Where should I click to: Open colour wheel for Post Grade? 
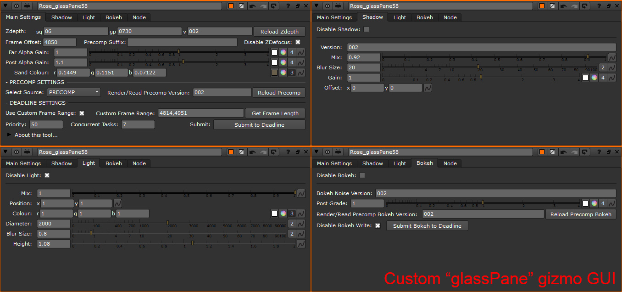click(594, 203)
